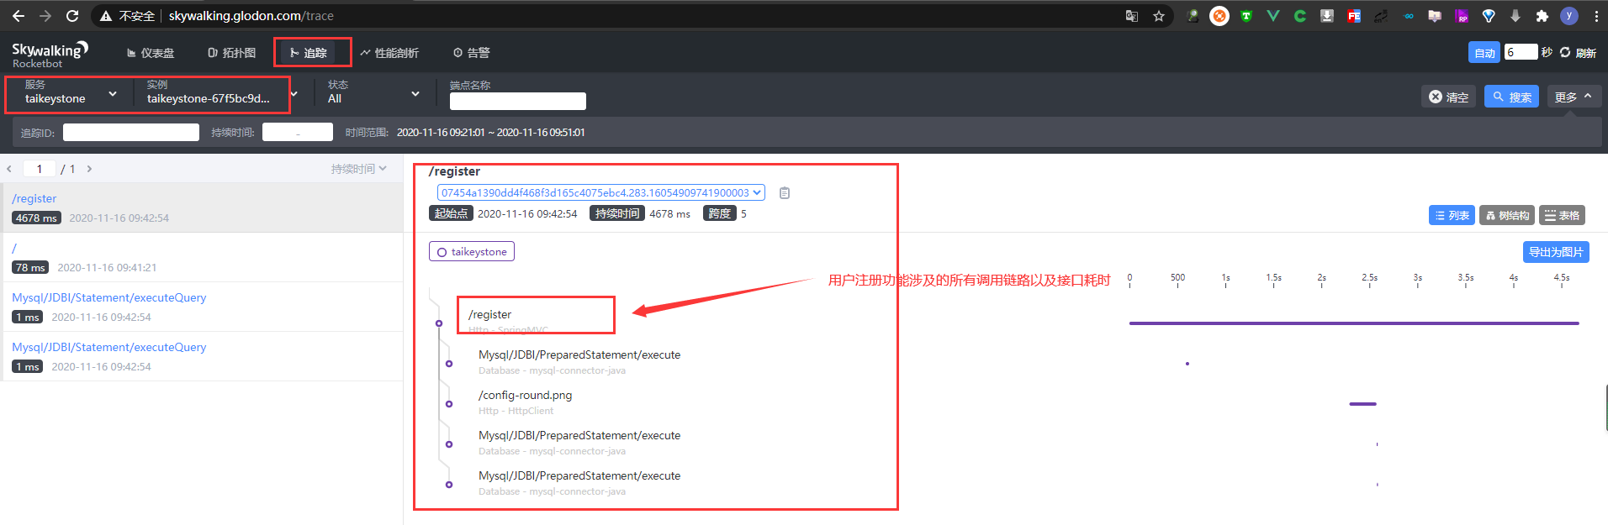Open the 仪表盘 dashboard tab
The height and width of the screenshot is (525, 1608).
click(x=151, y=53)
